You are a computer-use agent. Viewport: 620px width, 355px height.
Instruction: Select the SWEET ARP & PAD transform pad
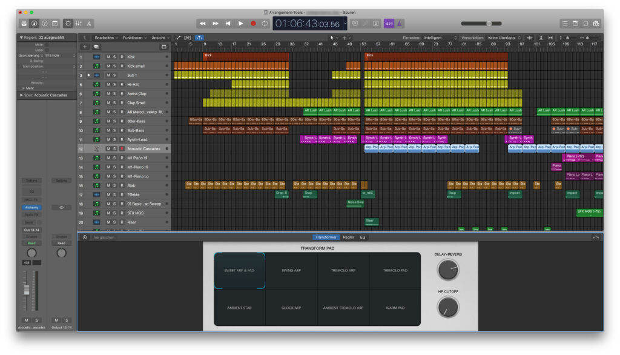[240, 271]
